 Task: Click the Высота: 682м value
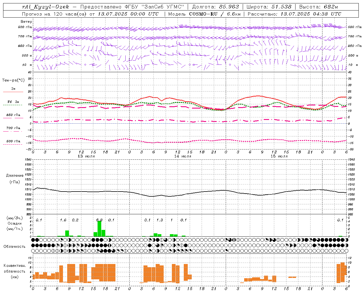coord(318,7)
